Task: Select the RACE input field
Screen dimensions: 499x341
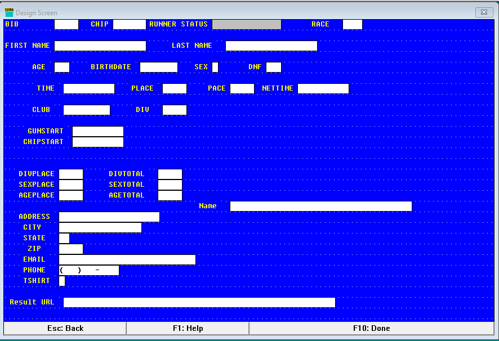Action: pos(353,25)
